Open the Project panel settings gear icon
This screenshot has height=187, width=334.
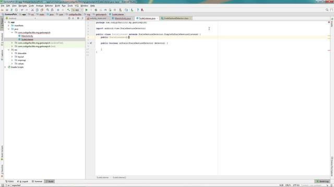(x=78, y=19)
